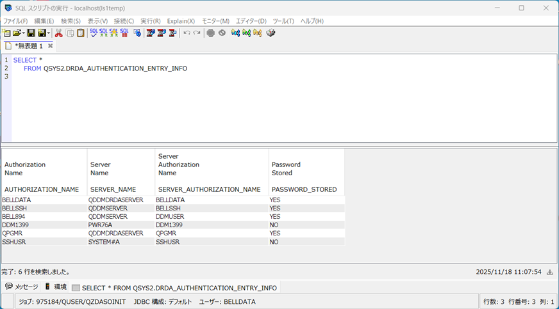Click the undo arrow icon
Image resolution: width=559 pixels, height=309 pixels.
tap(187, 33)
